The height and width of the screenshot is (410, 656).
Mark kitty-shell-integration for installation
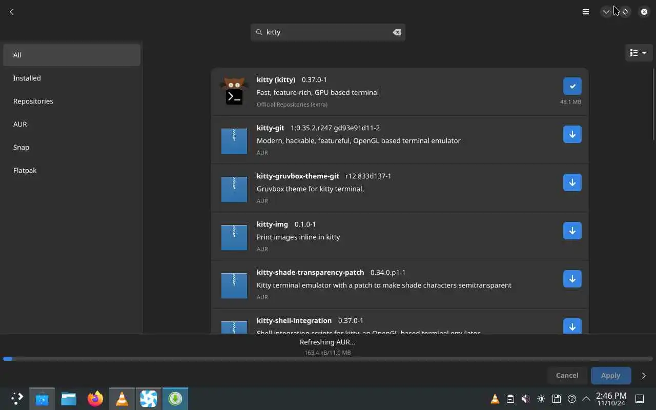tap(572, 326)
